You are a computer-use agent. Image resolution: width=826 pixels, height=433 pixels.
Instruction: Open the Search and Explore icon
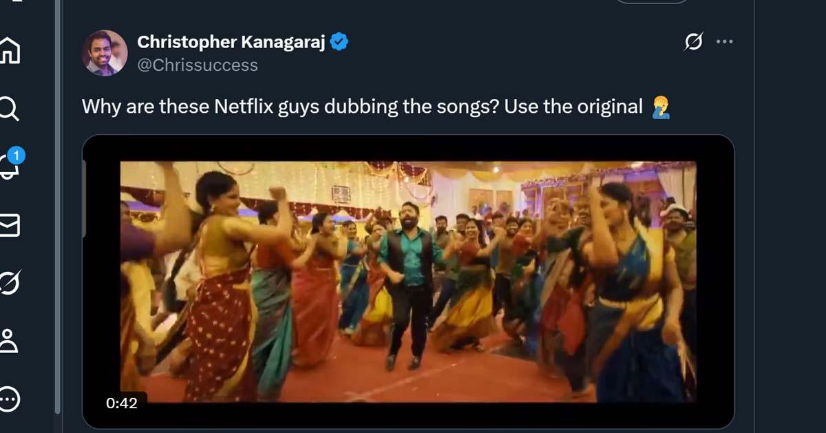pos(10,109)
